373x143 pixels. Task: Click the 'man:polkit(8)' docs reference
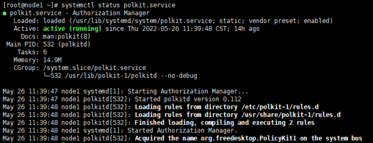click(67, 36)
